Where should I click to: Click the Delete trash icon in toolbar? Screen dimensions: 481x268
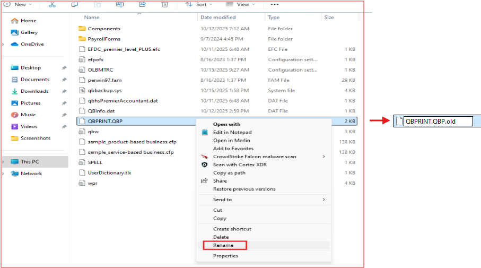(x=165, y=5)
